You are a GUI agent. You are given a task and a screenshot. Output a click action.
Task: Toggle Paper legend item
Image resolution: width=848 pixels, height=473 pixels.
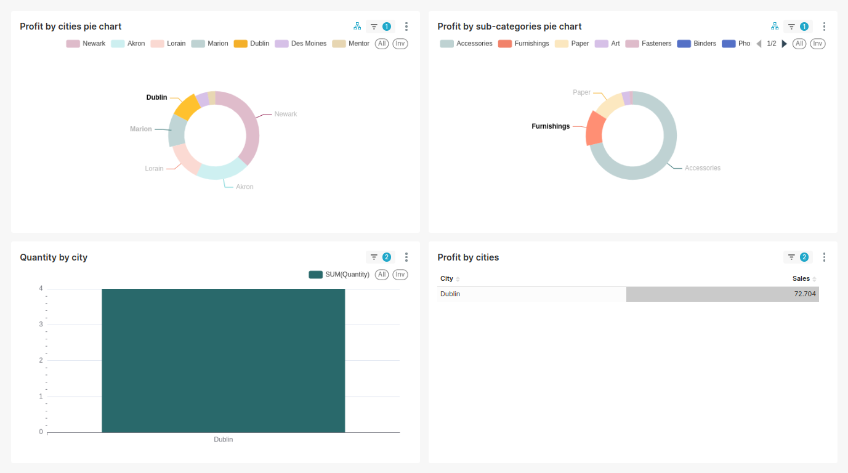[572, 44]
